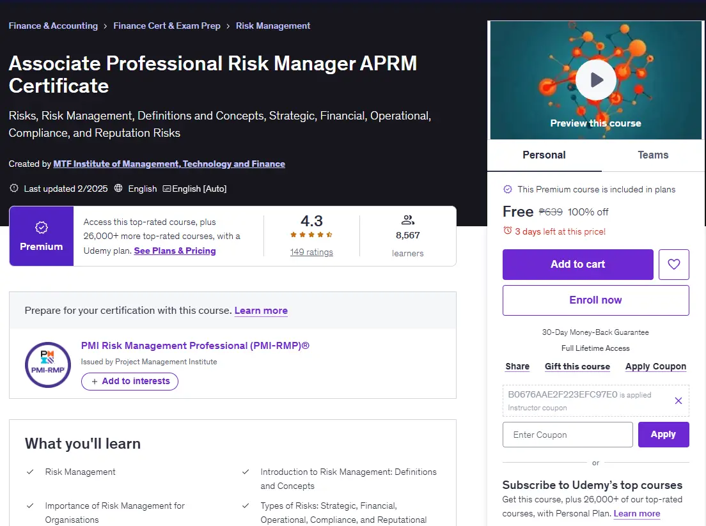Image resolution: width=706 pixels, height=526 pixels.
Task: Click '3 days left at this price!' text
Action: tap(560, 231)
